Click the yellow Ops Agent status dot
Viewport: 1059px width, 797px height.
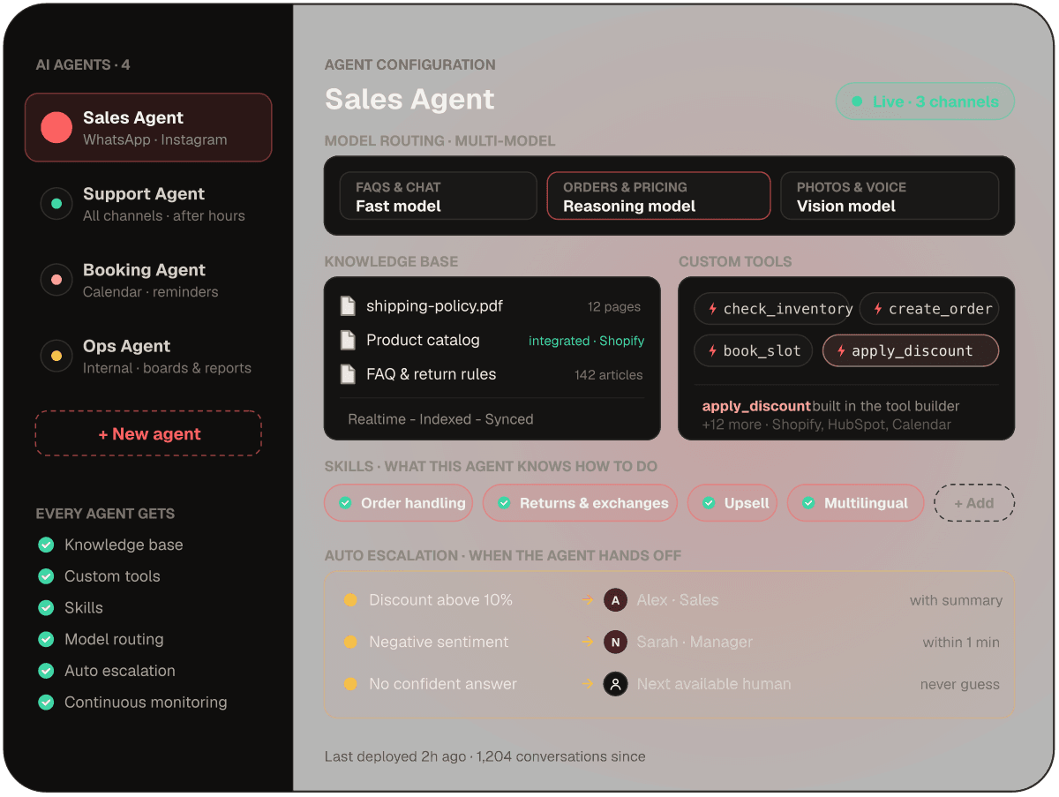click(x=56, y=356)
